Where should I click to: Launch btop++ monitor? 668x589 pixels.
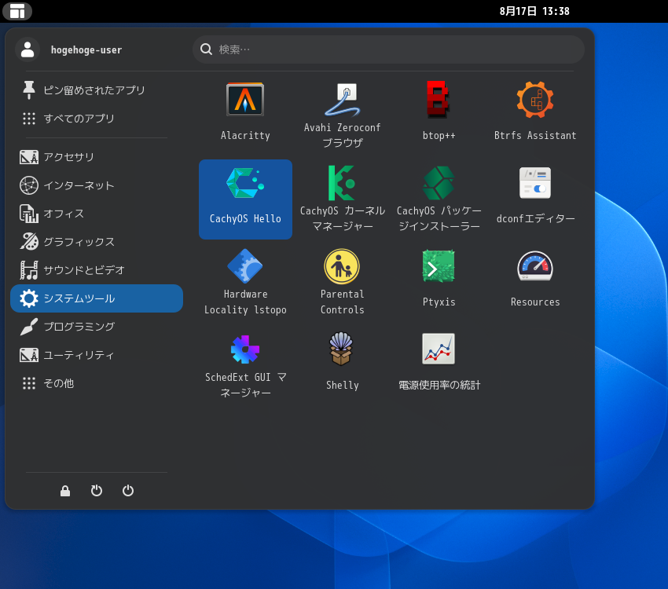pyautogui.click(x=439, y=112)
